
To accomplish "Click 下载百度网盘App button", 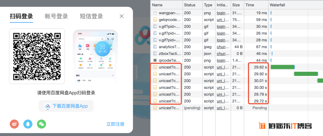I will [66, 106].
